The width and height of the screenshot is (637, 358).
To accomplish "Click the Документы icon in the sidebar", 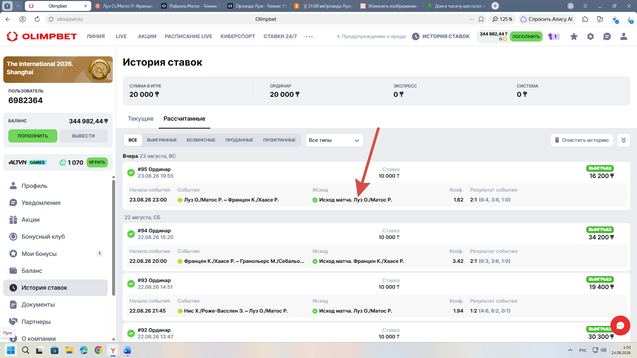I will (13, 305).
